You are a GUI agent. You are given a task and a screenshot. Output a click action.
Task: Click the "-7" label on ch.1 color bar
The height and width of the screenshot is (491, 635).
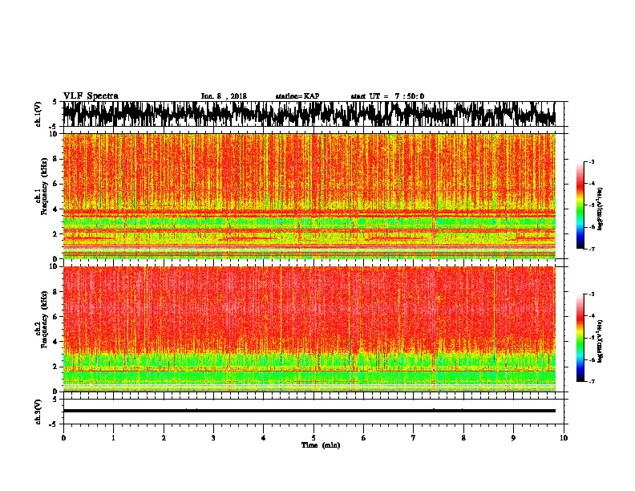591,249
